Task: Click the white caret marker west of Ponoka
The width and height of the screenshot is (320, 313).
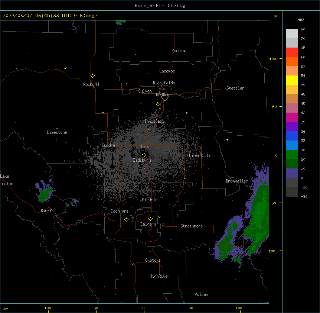Action: click(x=135, y=55)
